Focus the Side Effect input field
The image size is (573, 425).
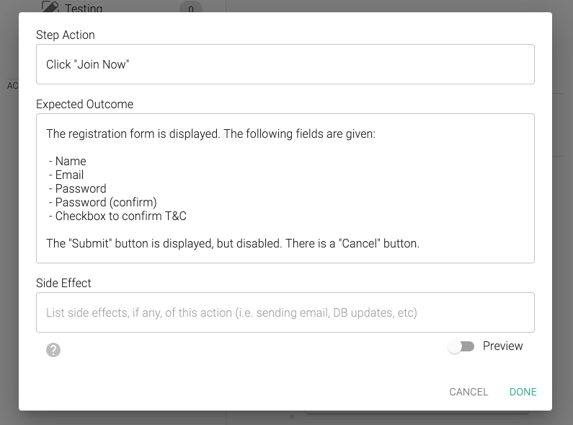[285, 312]
